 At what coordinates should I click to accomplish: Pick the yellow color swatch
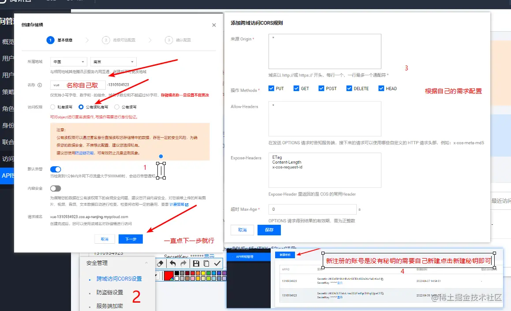coord(203,273)
